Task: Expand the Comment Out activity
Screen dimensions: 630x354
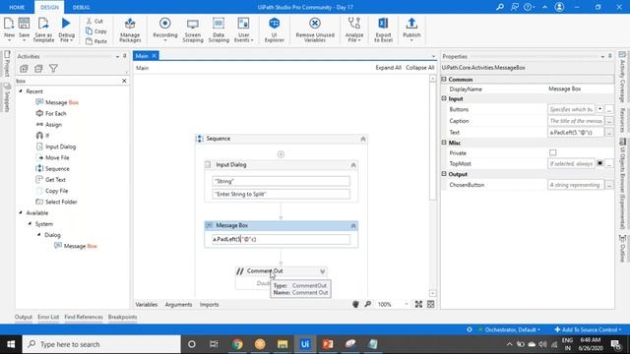Action: click(322, 271)
